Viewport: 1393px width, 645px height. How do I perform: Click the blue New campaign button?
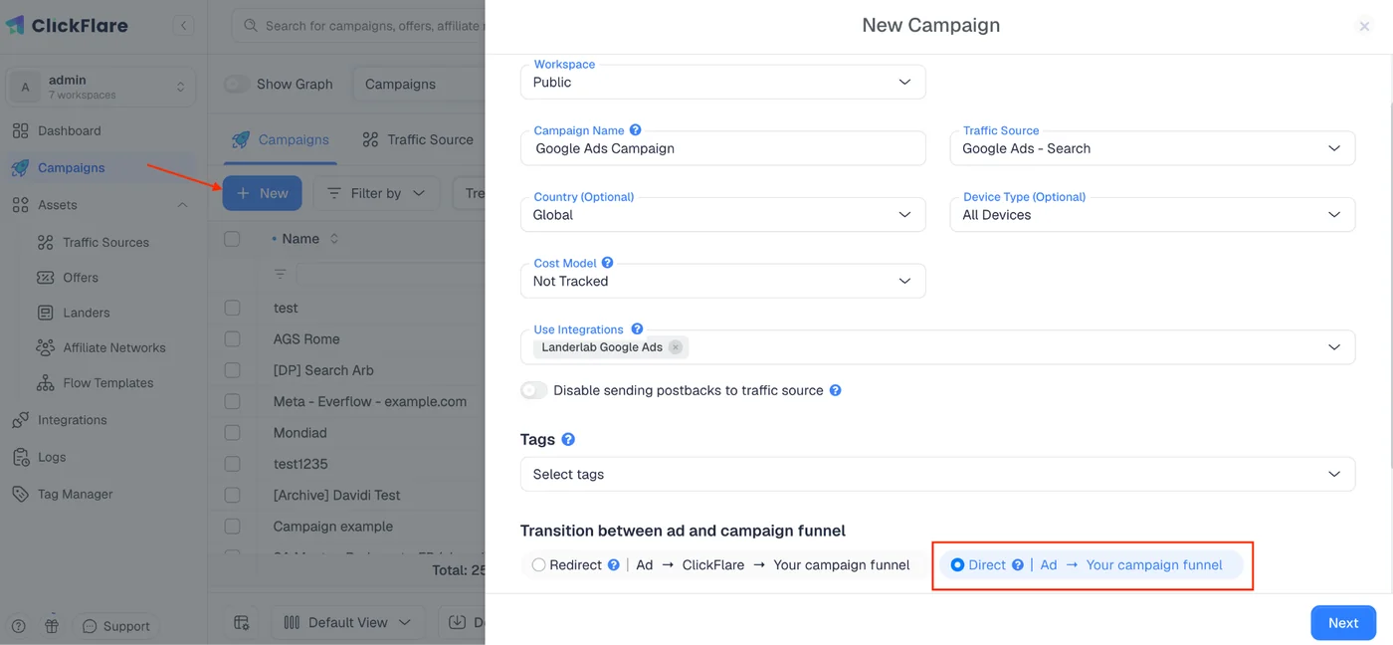(x=262, y=193)
